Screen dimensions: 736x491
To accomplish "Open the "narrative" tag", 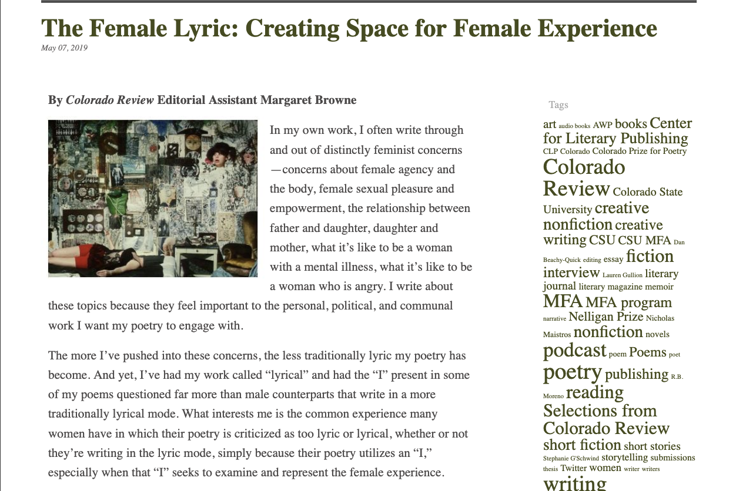I will point(554,319).
